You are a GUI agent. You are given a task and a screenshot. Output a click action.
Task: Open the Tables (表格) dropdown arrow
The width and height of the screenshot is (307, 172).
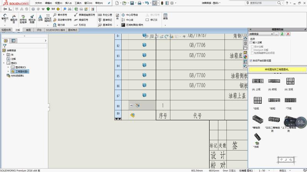tap(165, 25)
